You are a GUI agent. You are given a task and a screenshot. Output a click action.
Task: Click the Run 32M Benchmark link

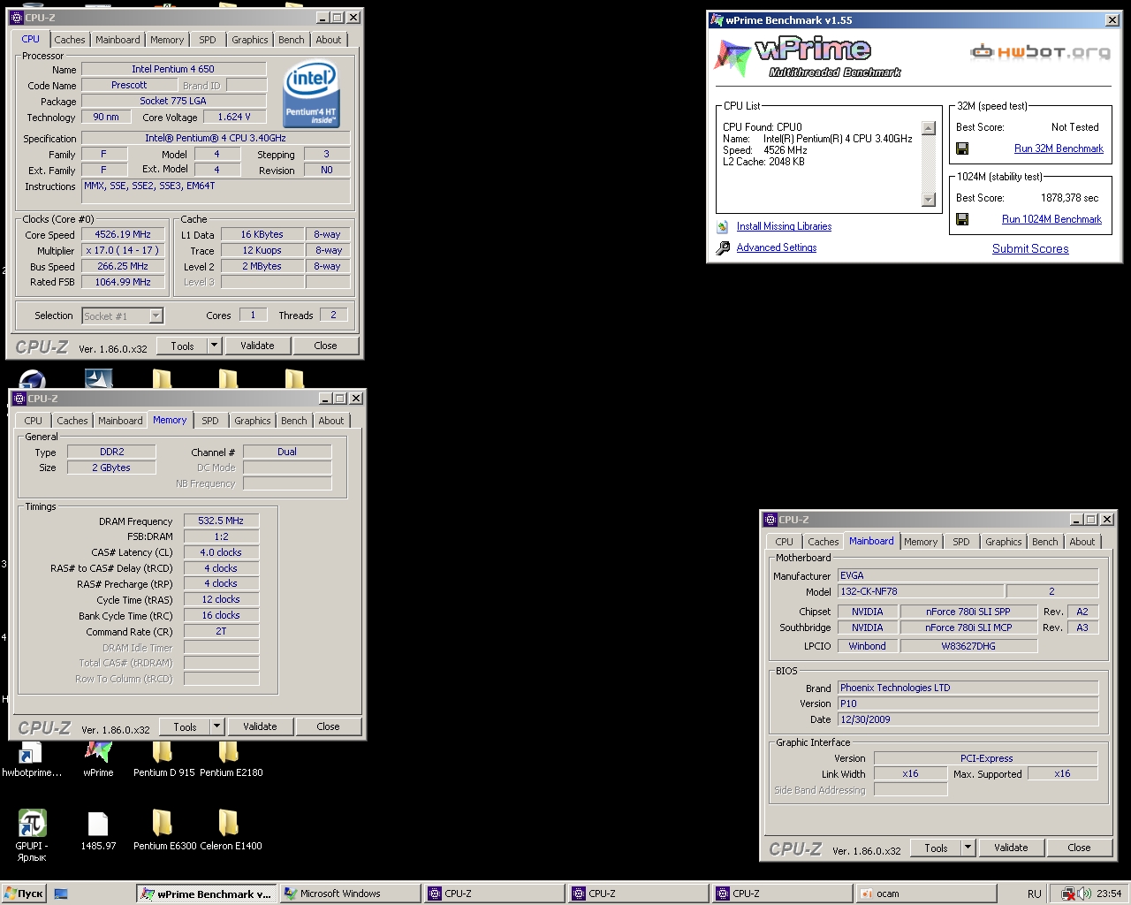click(x=1059, y=148)
